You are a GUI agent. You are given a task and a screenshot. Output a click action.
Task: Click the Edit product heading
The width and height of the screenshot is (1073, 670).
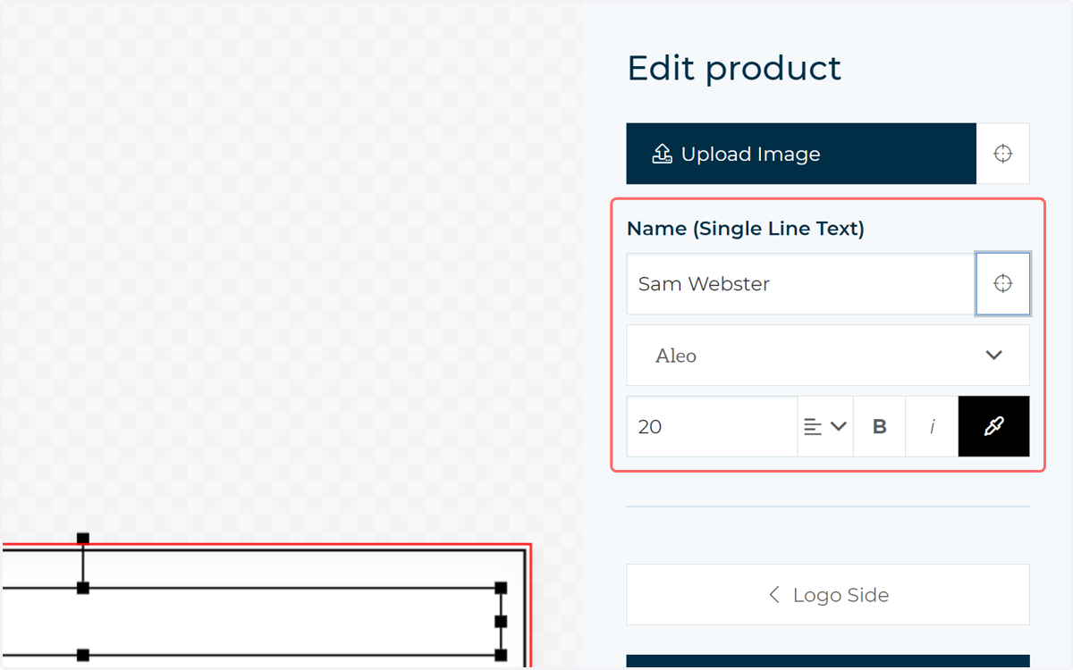pyautogui.click(x=734, y=68)
